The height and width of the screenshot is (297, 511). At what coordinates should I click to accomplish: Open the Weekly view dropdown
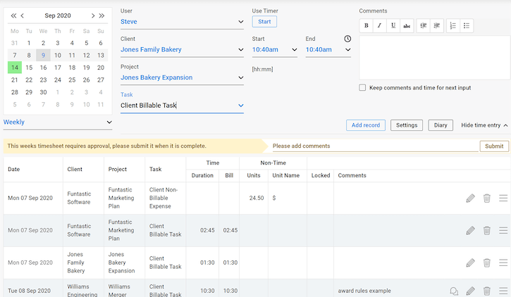click(x=58, y=122)
